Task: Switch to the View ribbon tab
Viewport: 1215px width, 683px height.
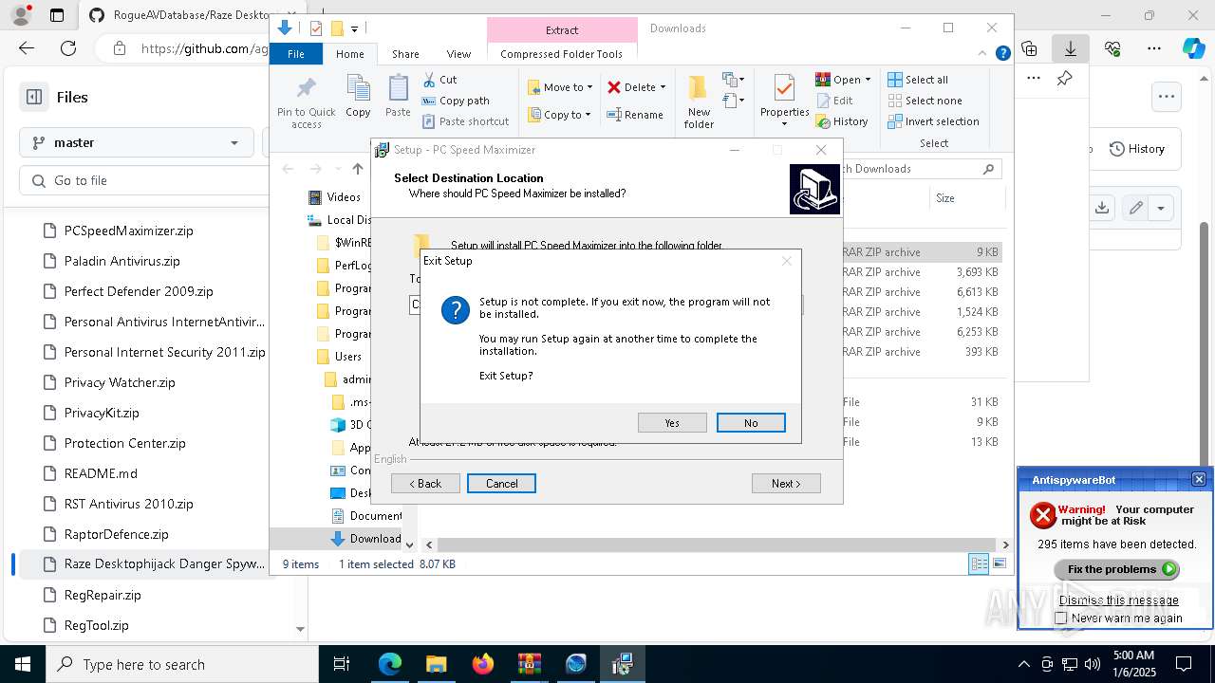Action: [x=458, y=54]
